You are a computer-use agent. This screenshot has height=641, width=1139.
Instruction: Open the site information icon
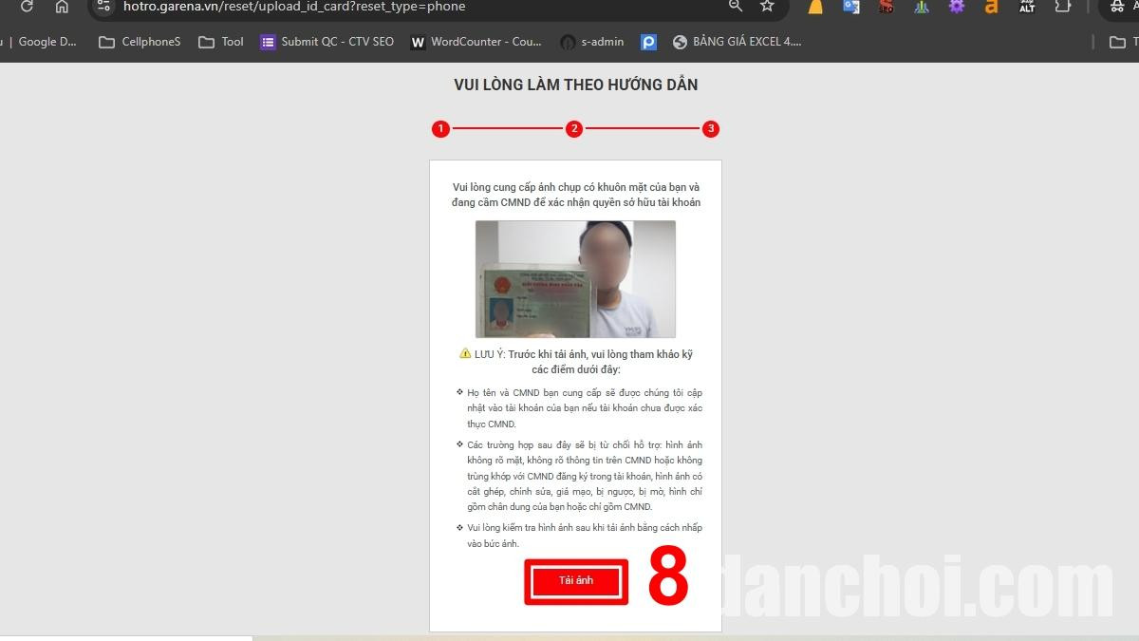click(103, 7)
